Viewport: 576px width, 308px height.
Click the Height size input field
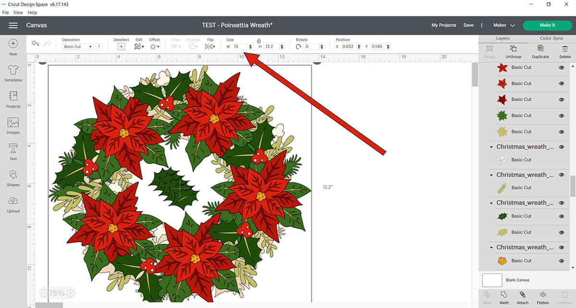pyautogui.click(x=271, y=47)
